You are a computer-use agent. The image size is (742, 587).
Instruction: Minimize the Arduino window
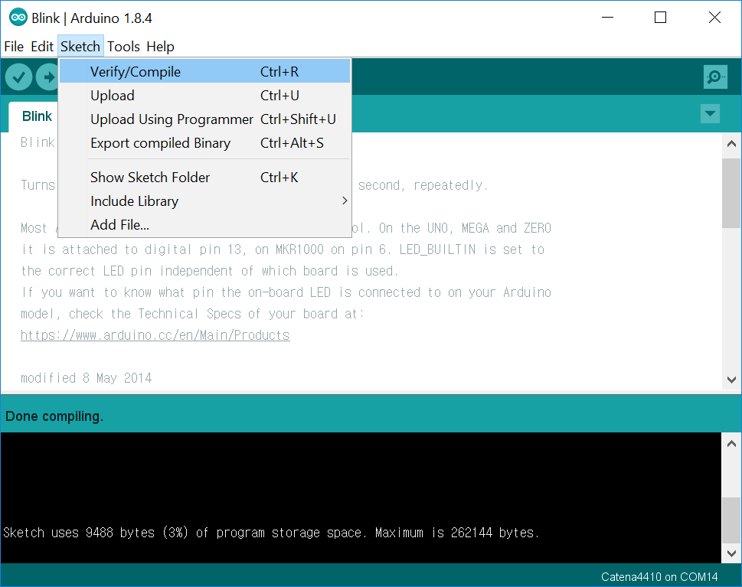click(607, 18)
